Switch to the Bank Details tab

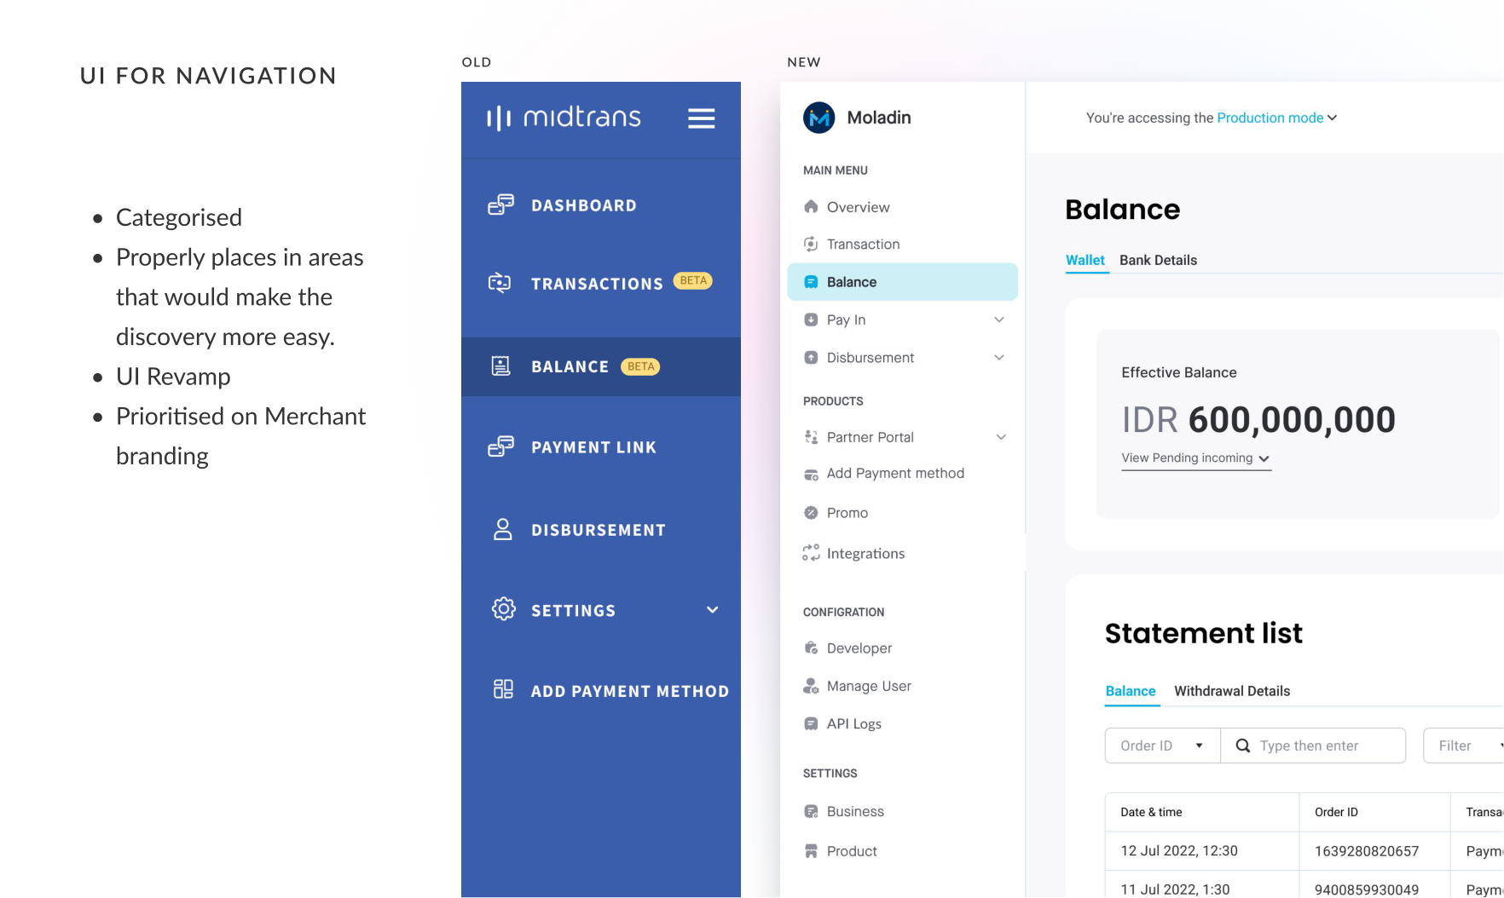click(1158, 261)
